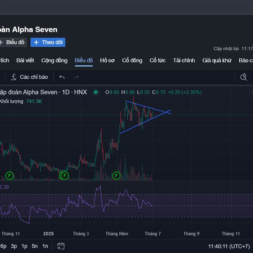Switch to the Bài viết tab
The image size is (253, 253).
(25, 60)
